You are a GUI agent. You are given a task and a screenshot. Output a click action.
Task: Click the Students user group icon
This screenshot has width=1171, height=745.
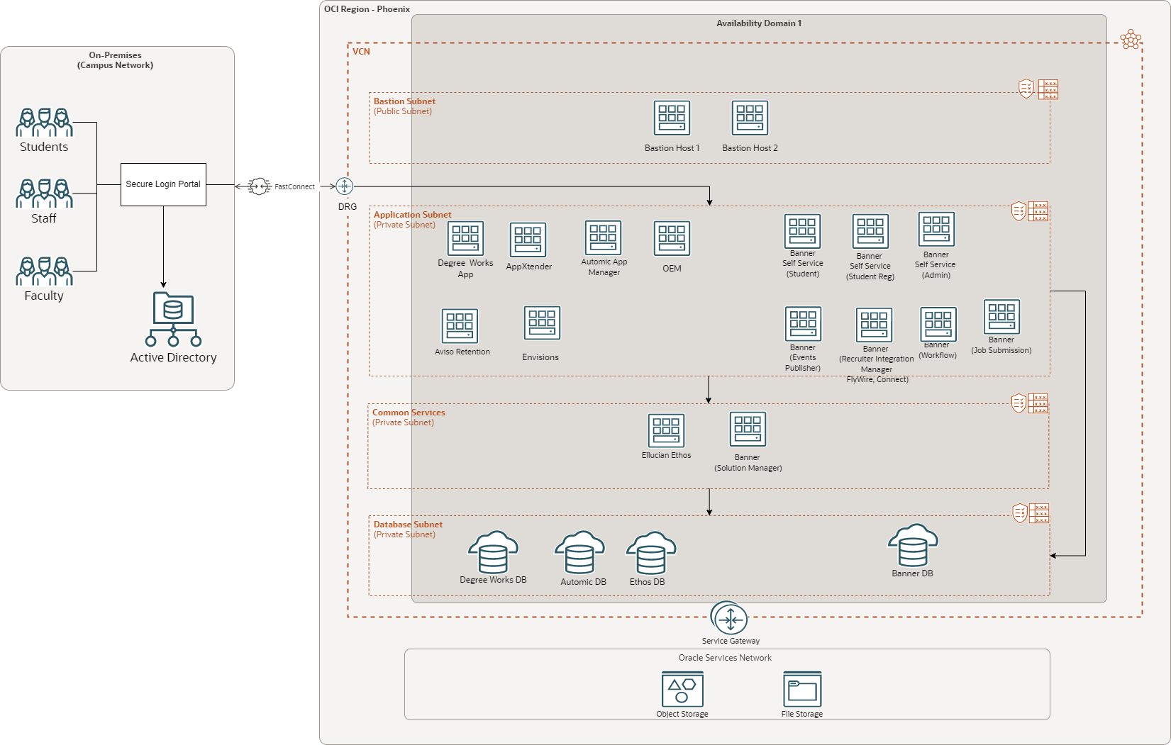tap(45, 123)
